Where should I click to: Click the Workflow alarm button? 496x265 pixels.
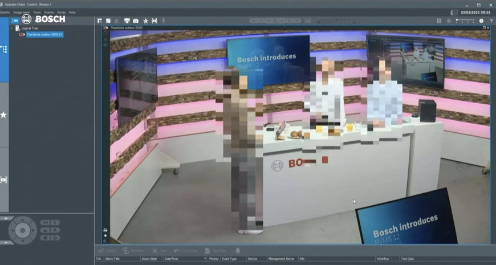pyautogui.click(x=133, y=251)
